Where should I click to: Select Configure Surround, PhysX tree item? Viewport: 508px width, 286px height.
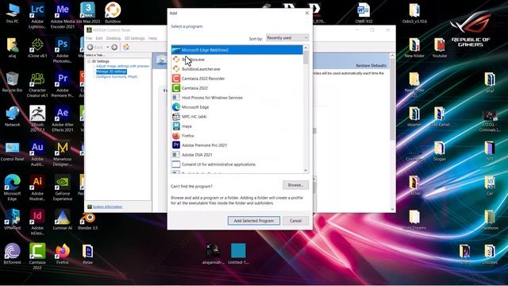pyautogui.click(x=117, y=77)
